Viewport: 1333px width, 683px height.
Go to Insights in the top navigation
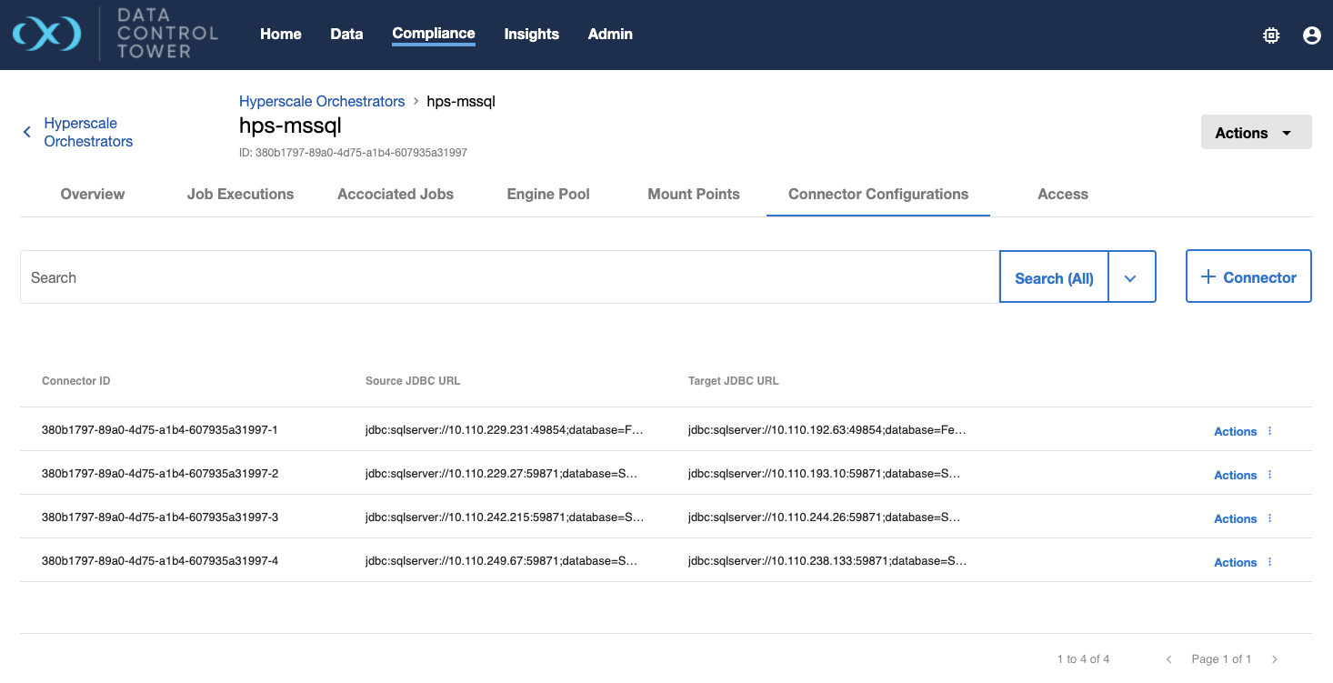[x=531, y=35]
